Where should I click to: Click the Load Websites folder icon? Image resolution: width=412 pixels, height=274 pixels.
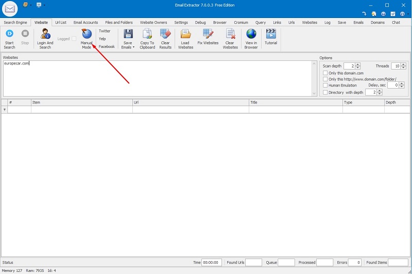coord(185,33)
